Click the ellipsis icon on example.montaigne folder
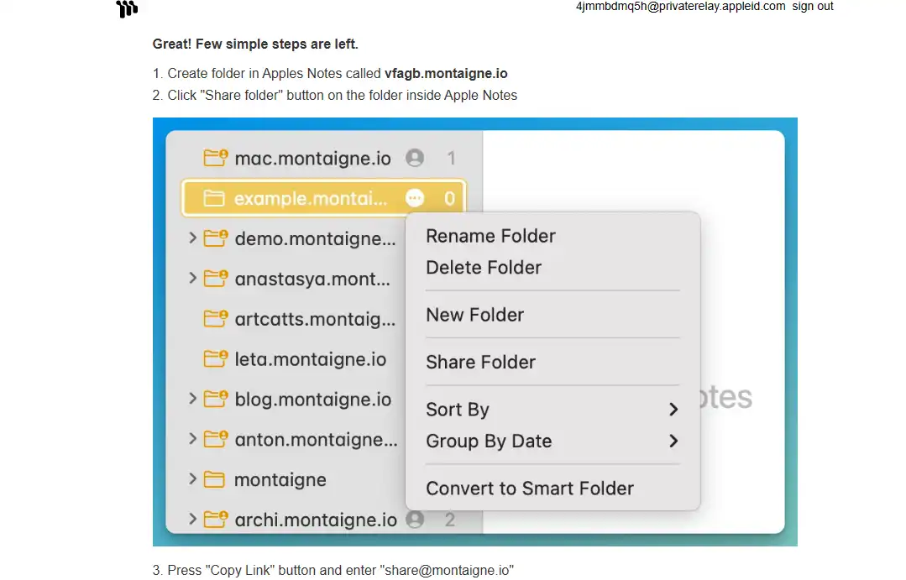This screenshot has height=580, width=906. pyautogui.click(x=415, y=198)
